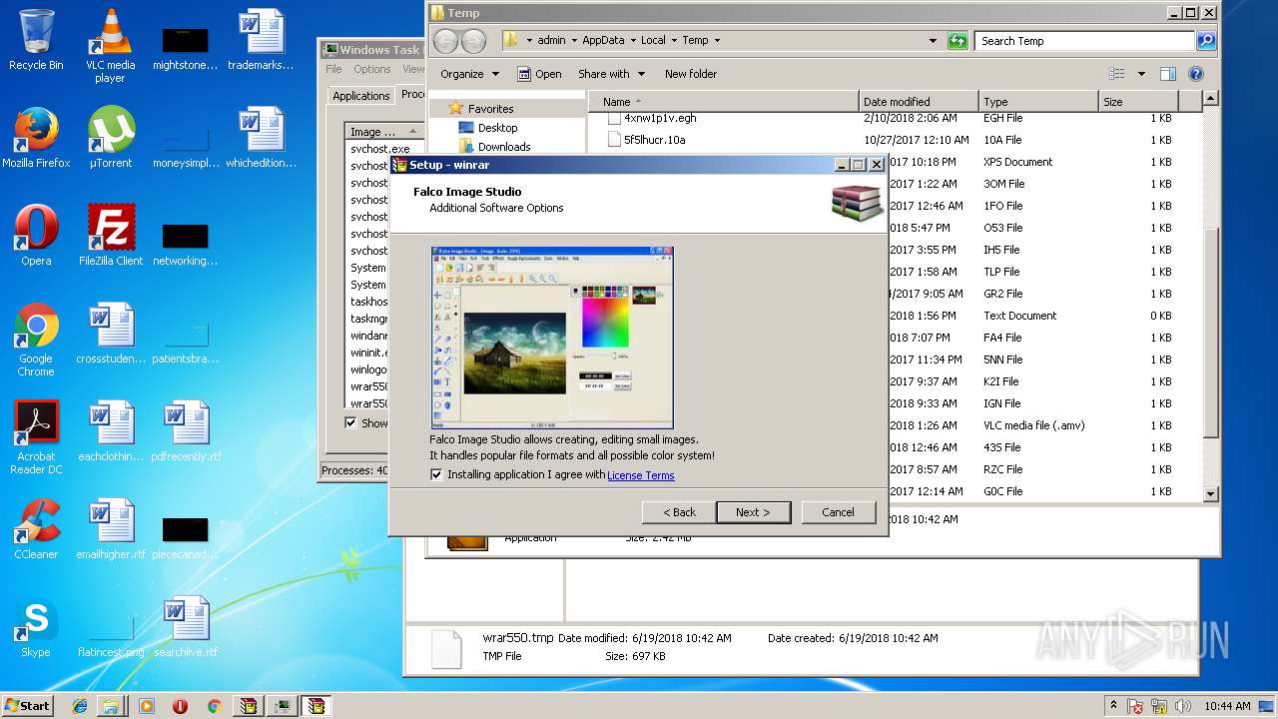The height and width of the screenshot is (719, 1278).
Task: Click the file list scrollbar down arrow
Action: tap(1210, 493)
